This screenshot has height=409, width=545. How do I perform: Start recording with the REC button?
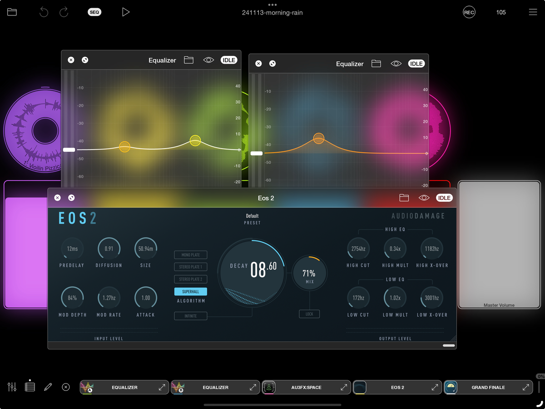[x=469, y=12]
